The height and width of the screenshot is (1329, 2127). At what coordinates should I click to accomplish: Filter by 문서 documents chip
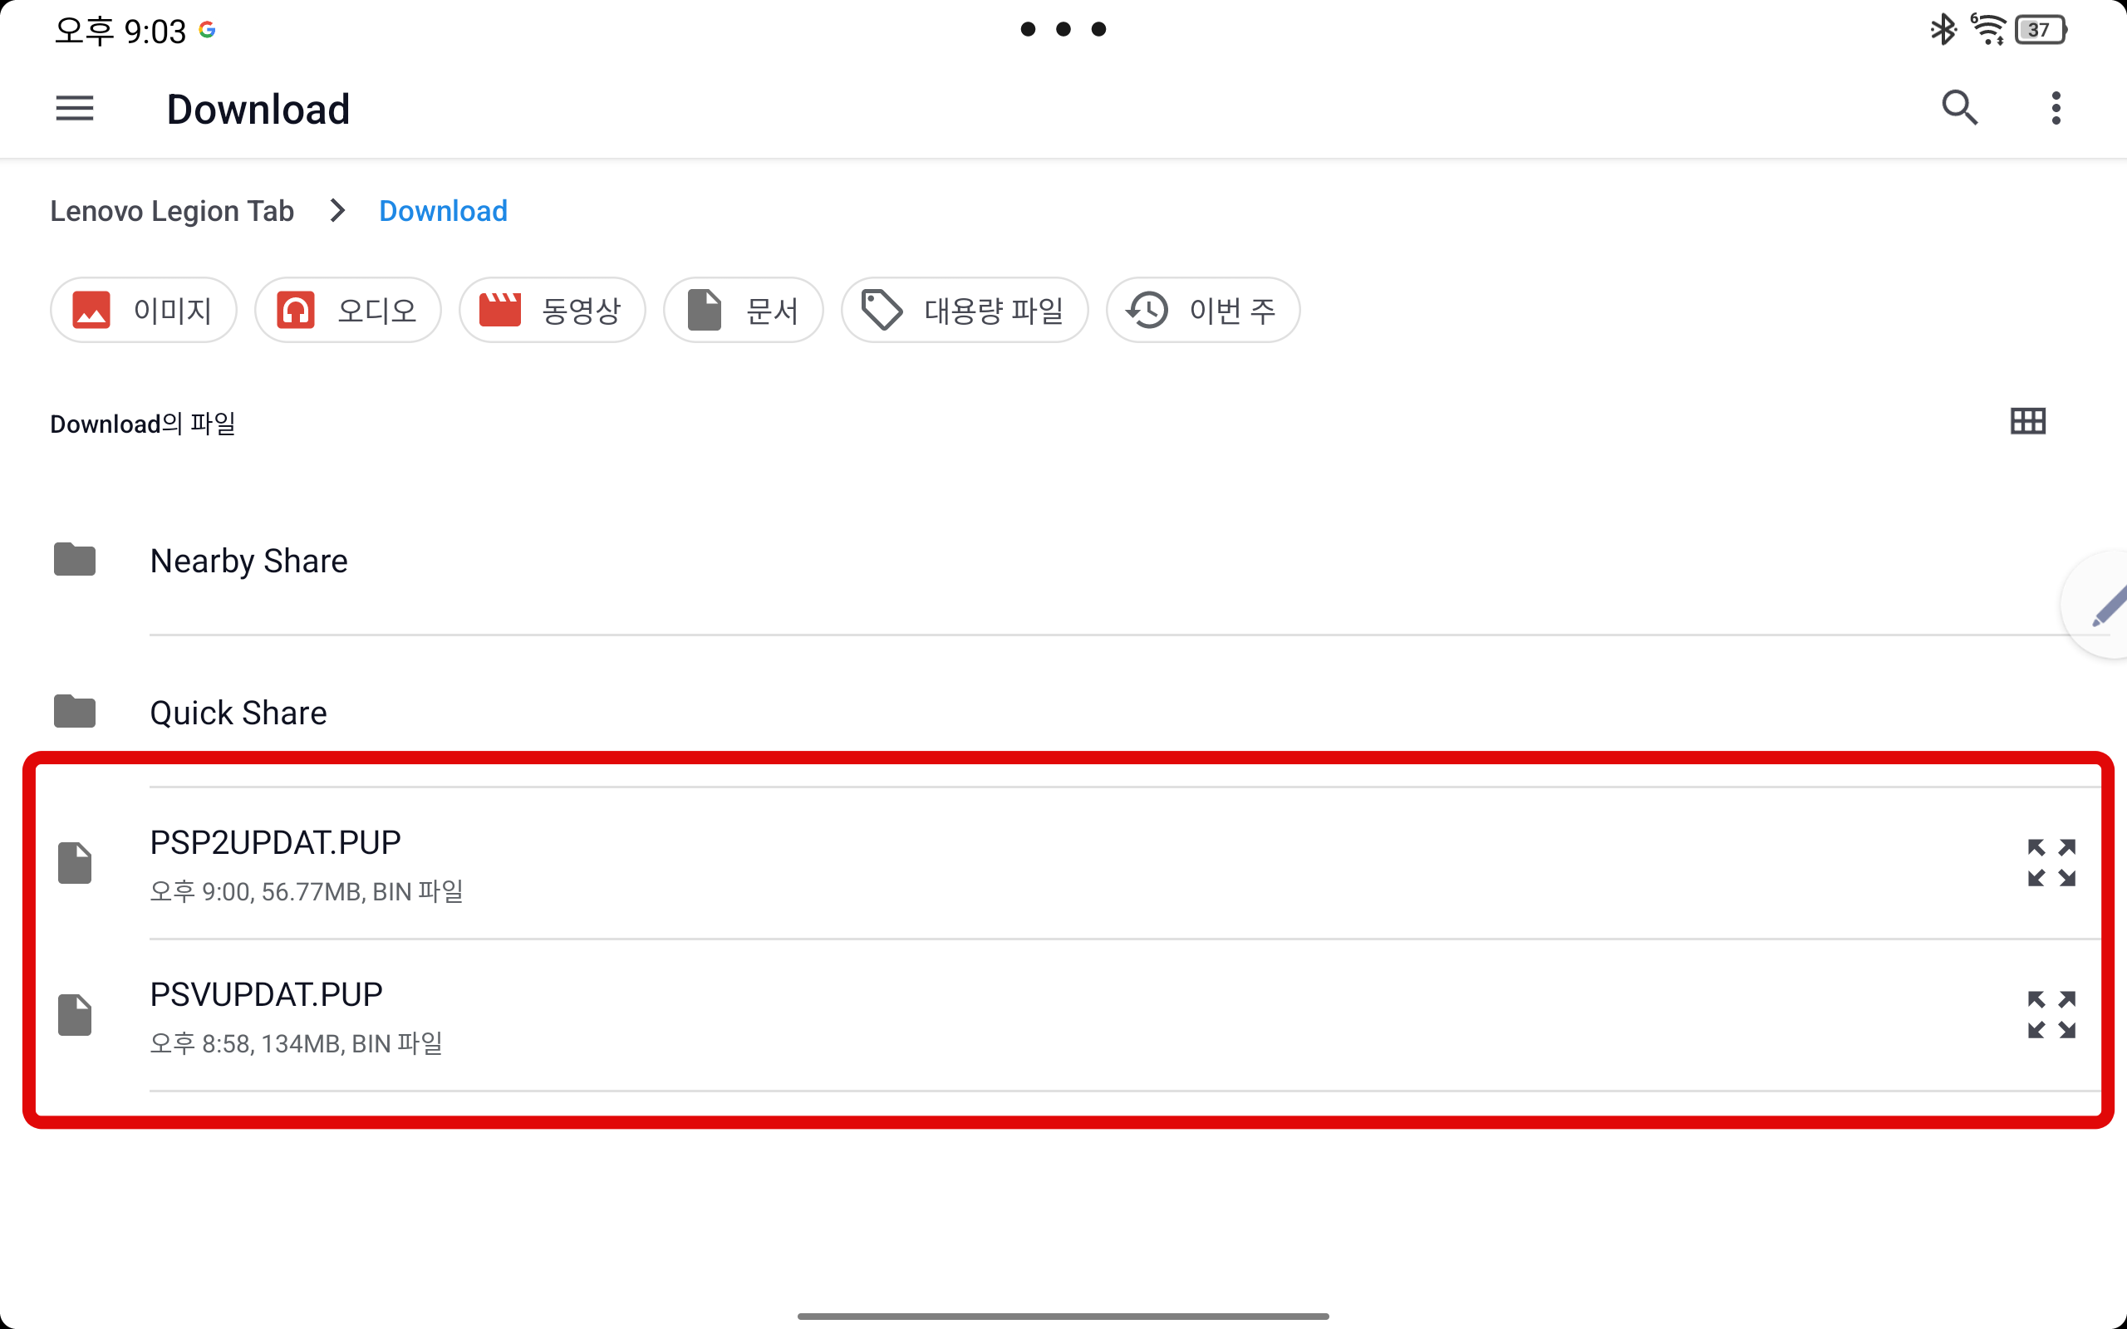[743, 311]
